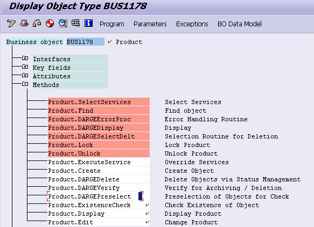This screenshot has width=314, height=227.
Task: Click the red and white circle Generate icon
Action: coord(50,24)
